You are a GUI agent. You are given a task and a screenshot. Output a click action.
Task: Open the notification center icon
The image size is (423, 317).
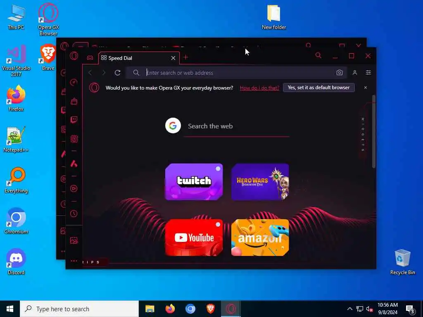click(x=410, y=309)
